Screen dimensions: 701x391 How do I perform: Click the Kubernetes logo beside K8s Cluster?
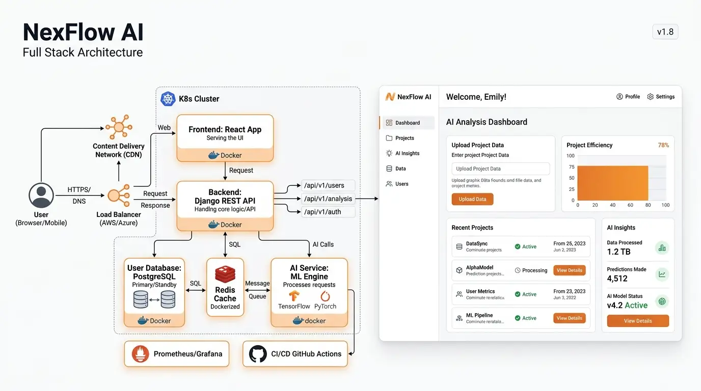168,99
